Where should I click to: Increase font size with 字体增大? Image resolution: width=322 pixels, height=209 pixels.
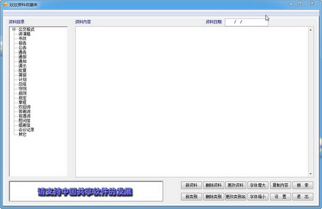(x=258, y=185)
